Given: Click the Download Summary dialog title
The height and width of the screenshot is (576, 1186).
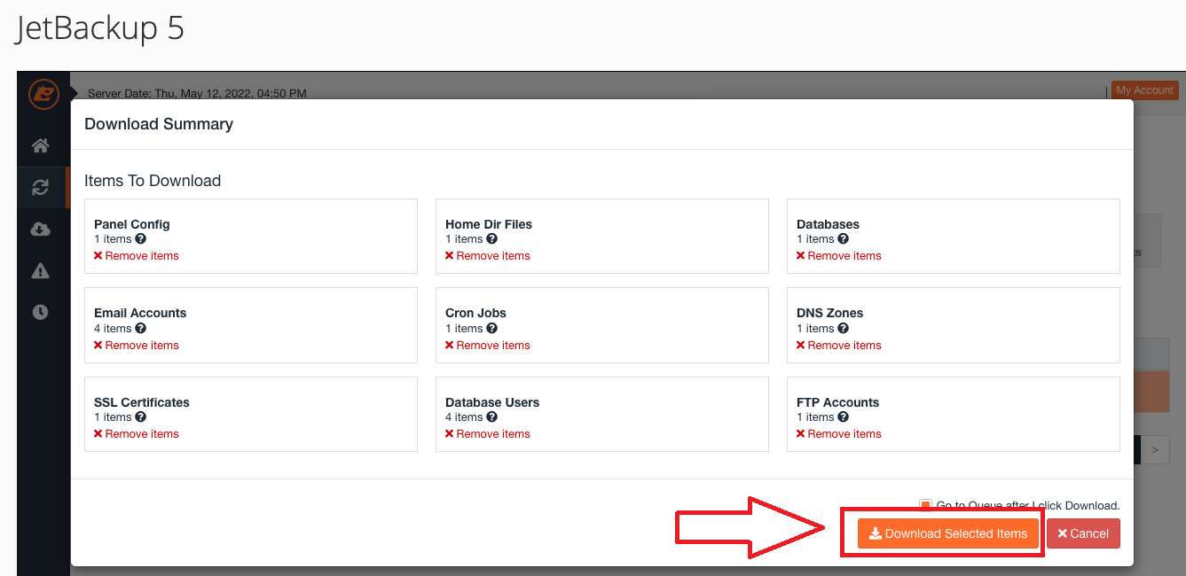Looking at the screenshot, I should (x=159, y=124).
